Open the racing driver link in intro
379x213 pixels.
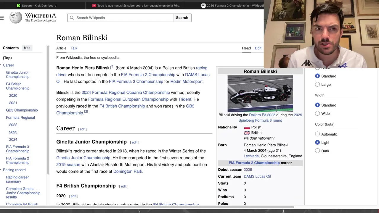[x=132, y=71]
